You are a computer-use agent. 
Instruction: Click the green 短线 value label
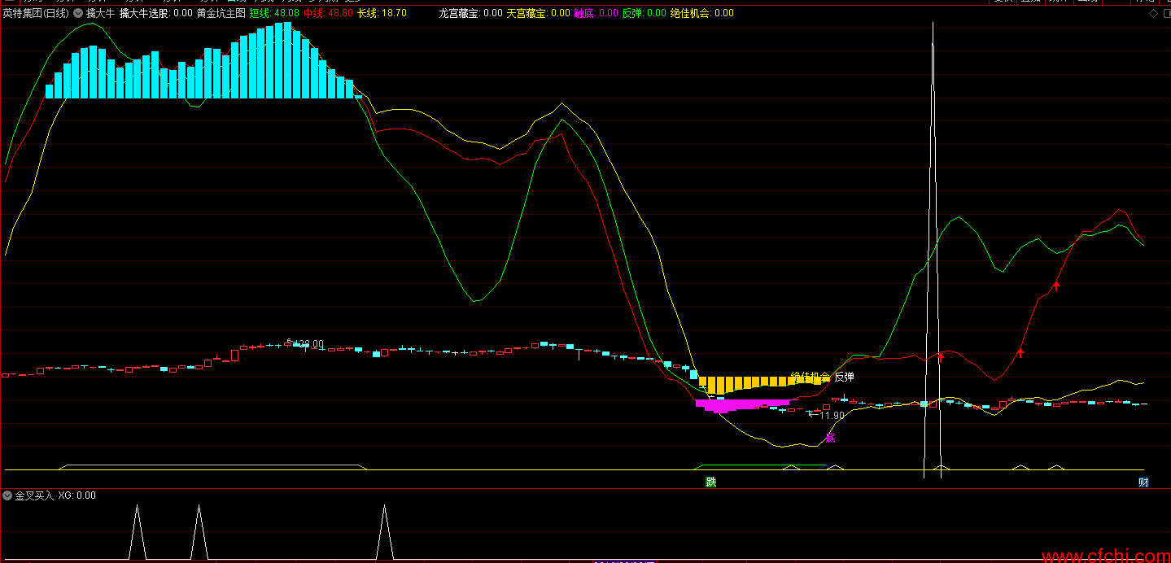(x=273, y=13)
